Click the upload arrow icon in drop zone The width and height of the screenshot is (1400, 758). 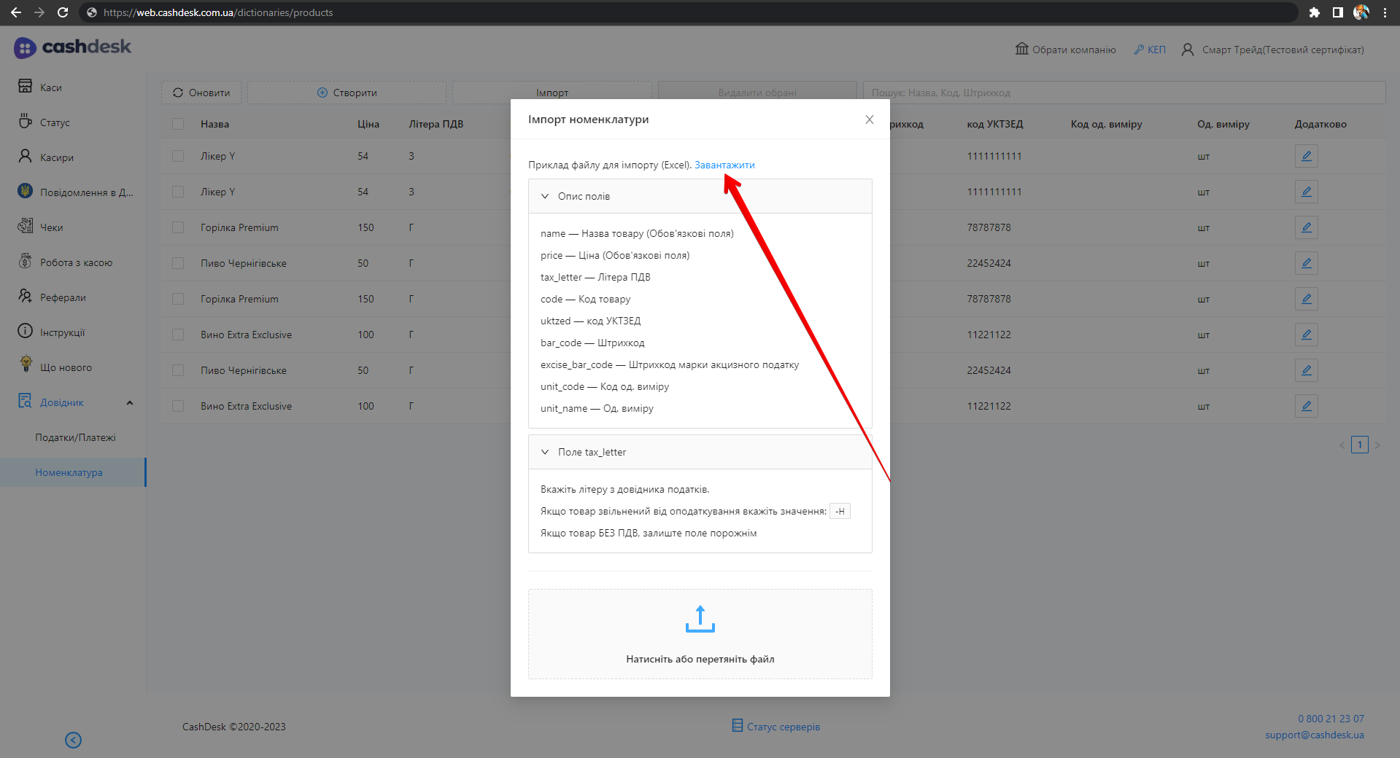click(700, 619)
